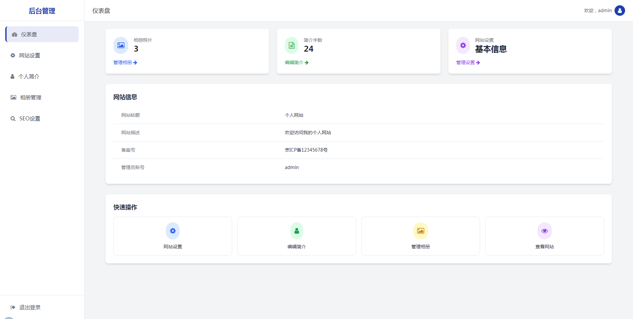Click the purple gear icon in site settings card
This screenshot has height=319, width=633.
[463, 45]
